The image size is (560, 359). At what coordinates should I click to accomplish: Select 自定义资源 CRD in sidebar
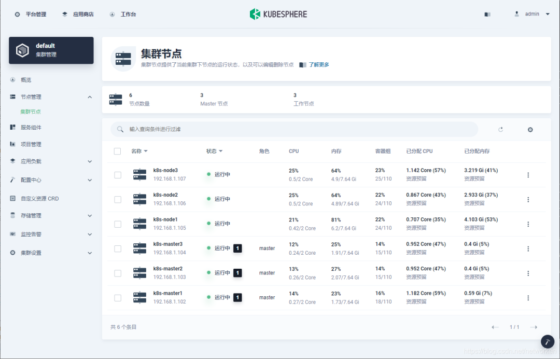click(x=39, y=199)
